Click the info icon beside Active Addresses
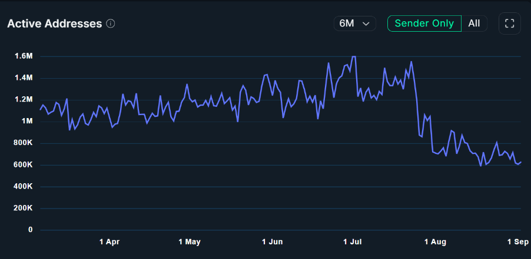Viewport: 531px width, 259px height. (x=111, y=24)
